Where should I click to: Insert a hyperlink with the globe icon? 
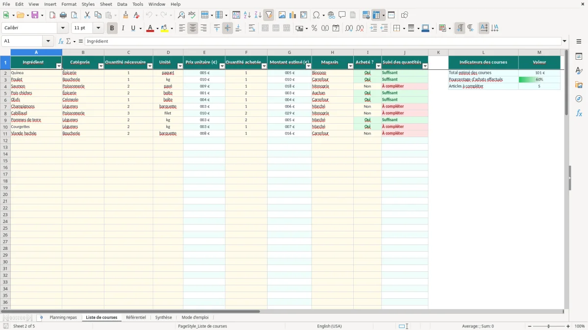(x=331, y=15)
